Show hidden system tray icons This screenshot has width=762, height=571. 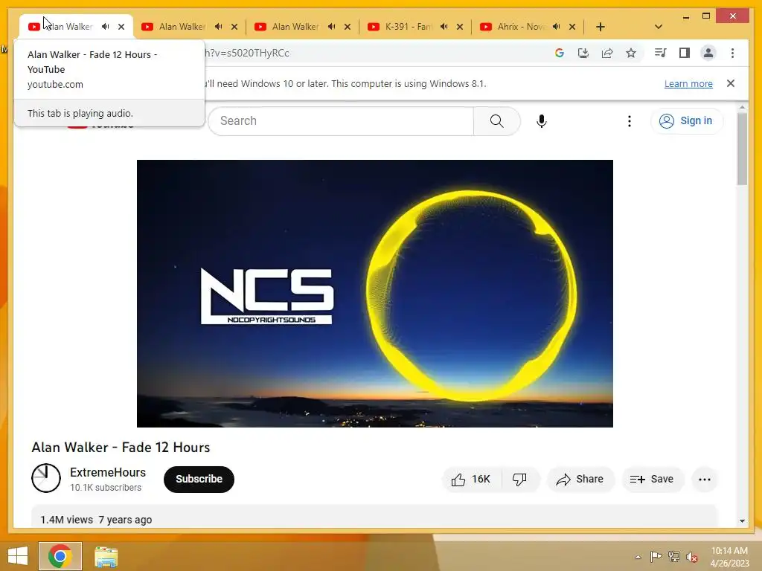point(638,557)
